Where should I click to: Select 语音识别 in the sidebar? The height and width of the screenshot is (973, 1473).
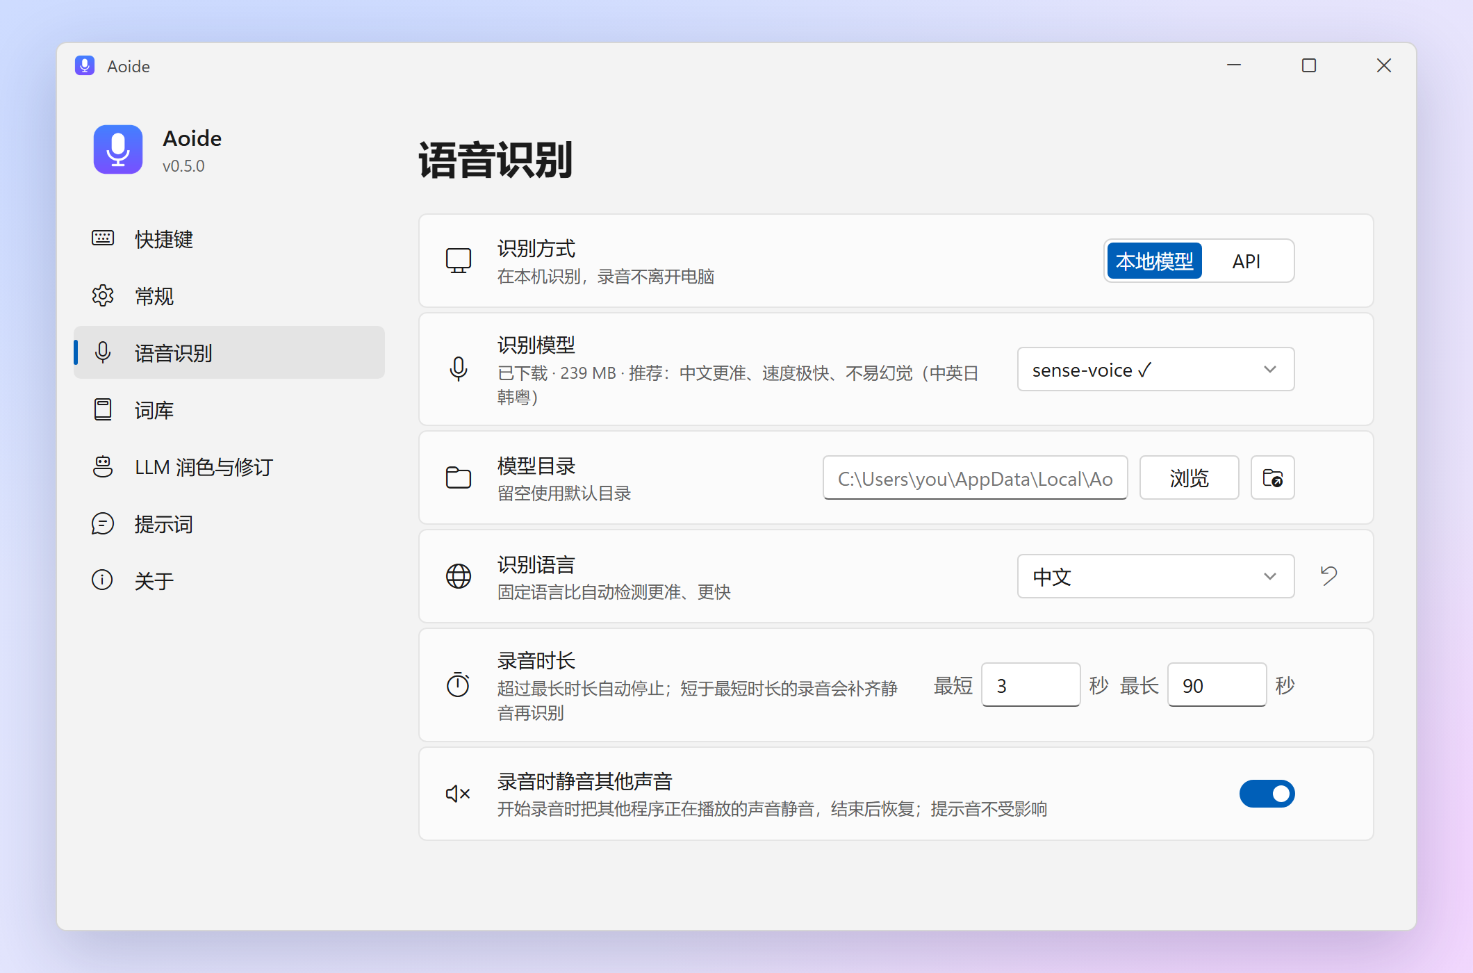229,352
